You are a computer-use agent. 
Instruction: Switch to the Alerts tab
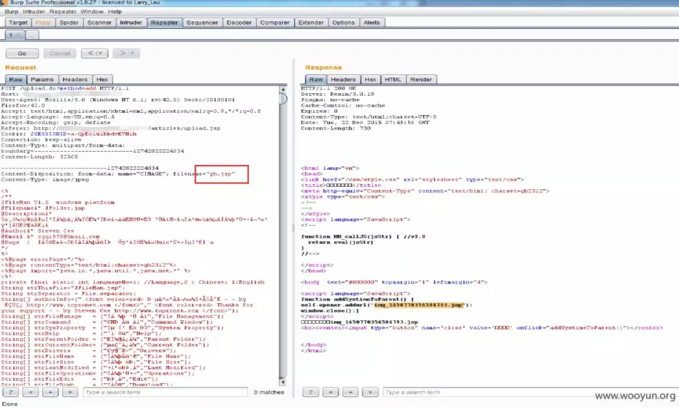click(x=372, y=23)
